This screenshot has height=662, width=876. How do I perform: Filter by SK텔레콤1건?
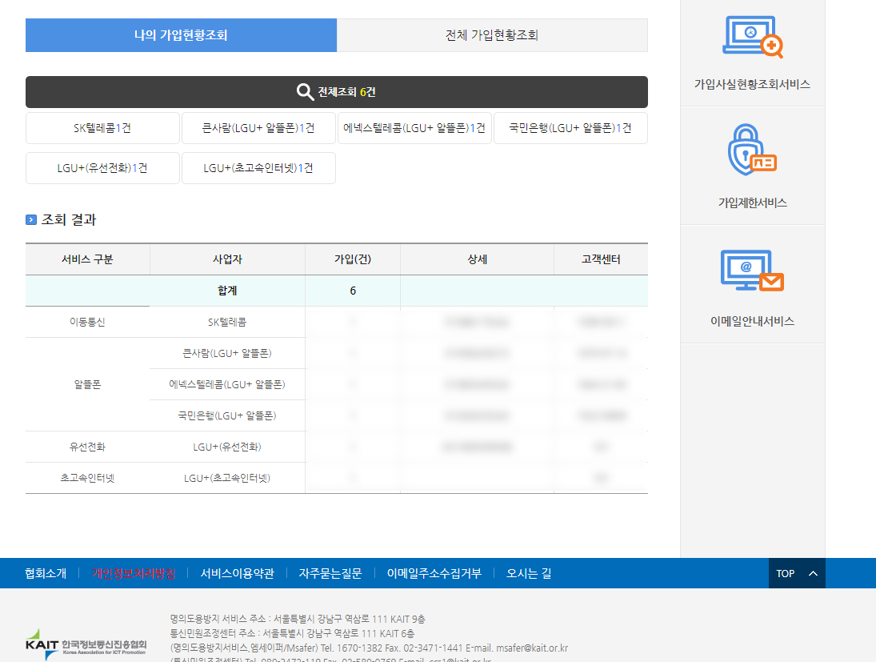[102, 128]
